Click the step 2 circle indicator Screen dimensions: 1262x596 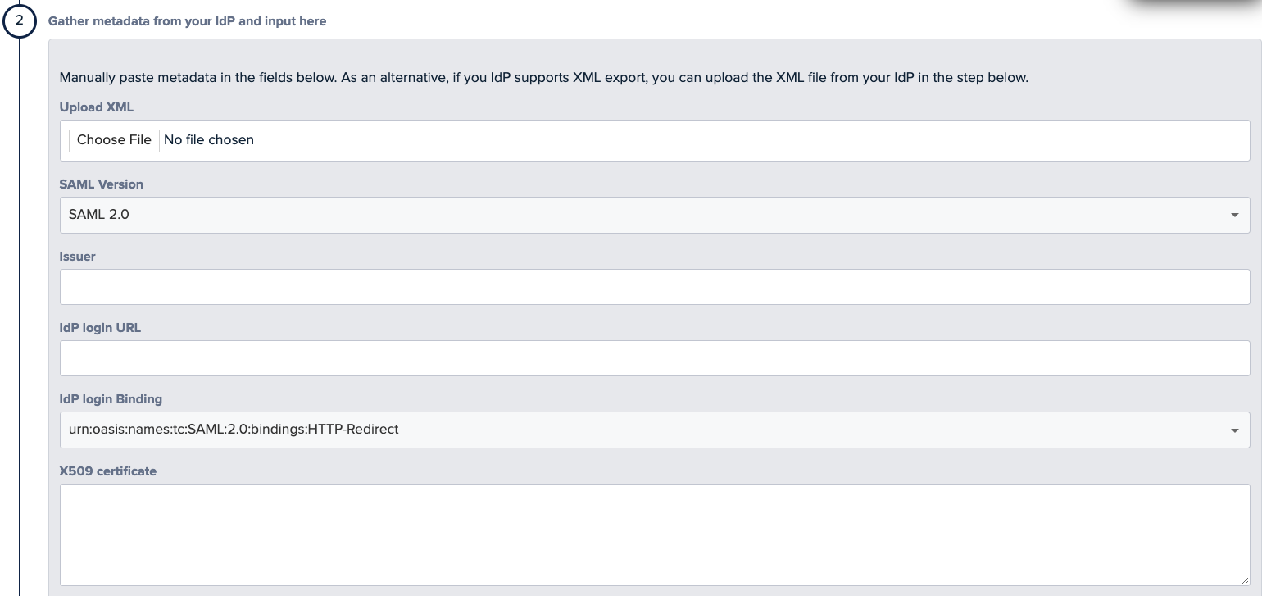tap(20, 21)
